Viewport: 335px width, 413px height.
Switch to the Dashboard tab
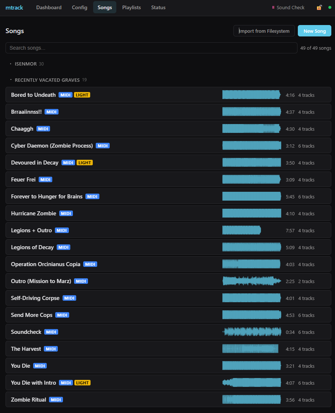(x=49, y=7)
